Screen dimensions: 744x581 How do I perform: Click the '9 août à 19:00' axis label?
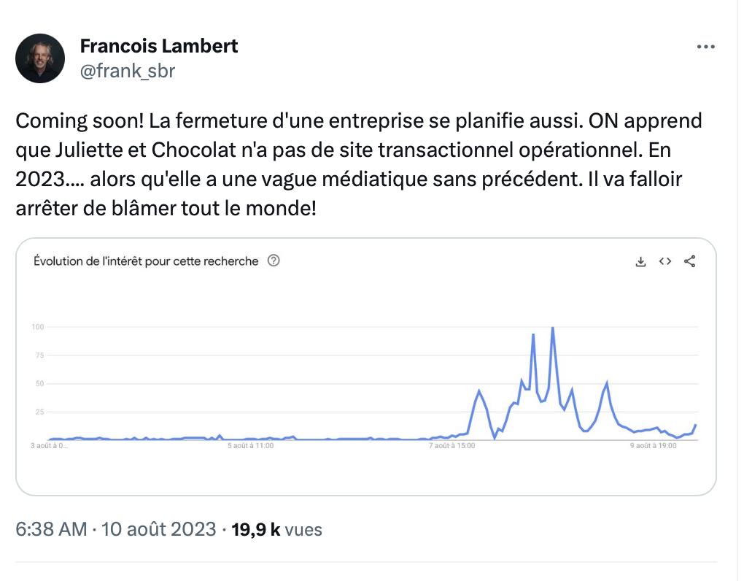[x=654, y=446]
